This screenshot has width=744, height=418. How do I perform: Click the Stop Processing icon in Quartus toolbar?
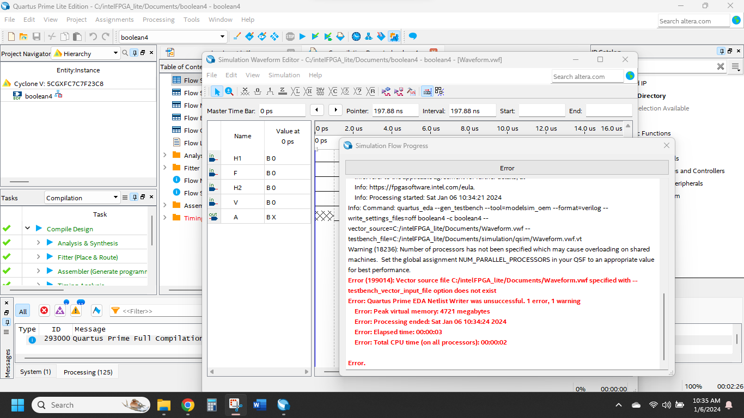(290, 36)
